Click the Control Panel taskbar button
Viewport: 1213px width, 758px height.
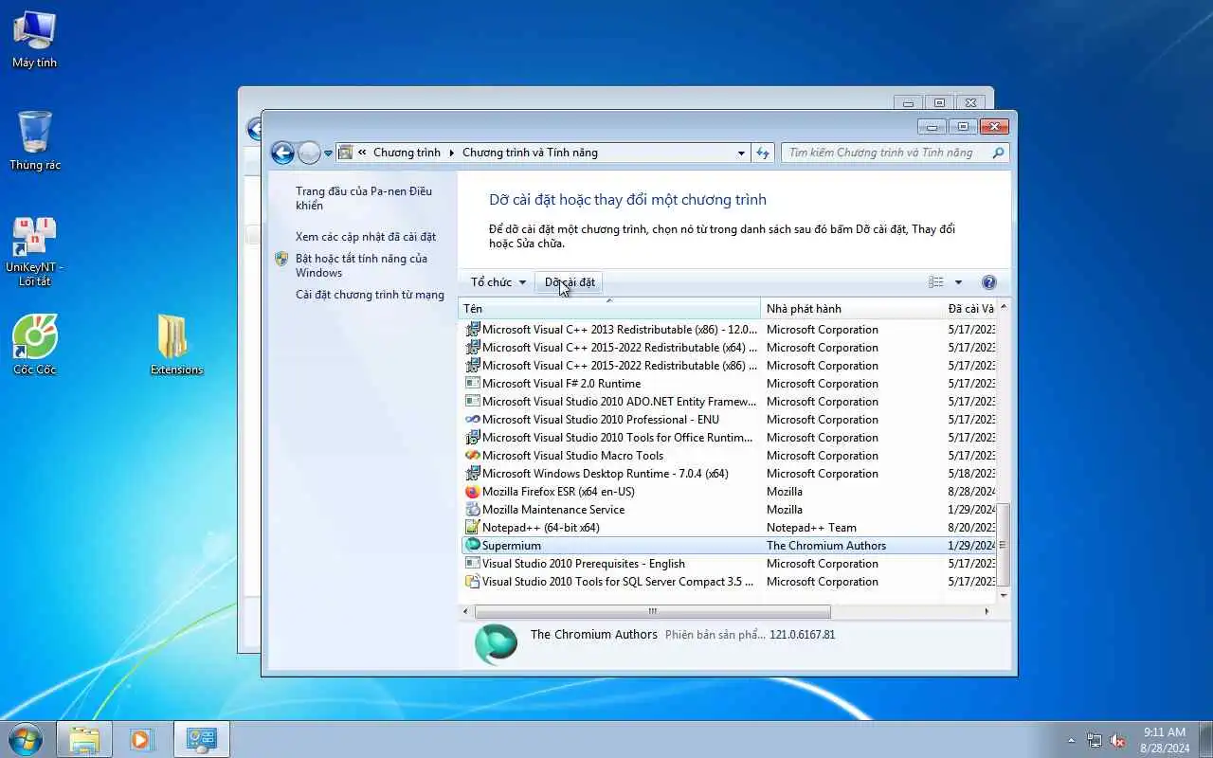coord(201,739)
